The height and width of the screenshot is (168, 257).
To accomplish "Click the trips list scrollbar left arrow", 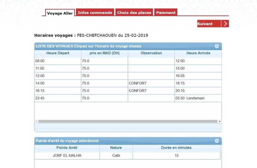I will pyautogui.click(x=37, y=121).
